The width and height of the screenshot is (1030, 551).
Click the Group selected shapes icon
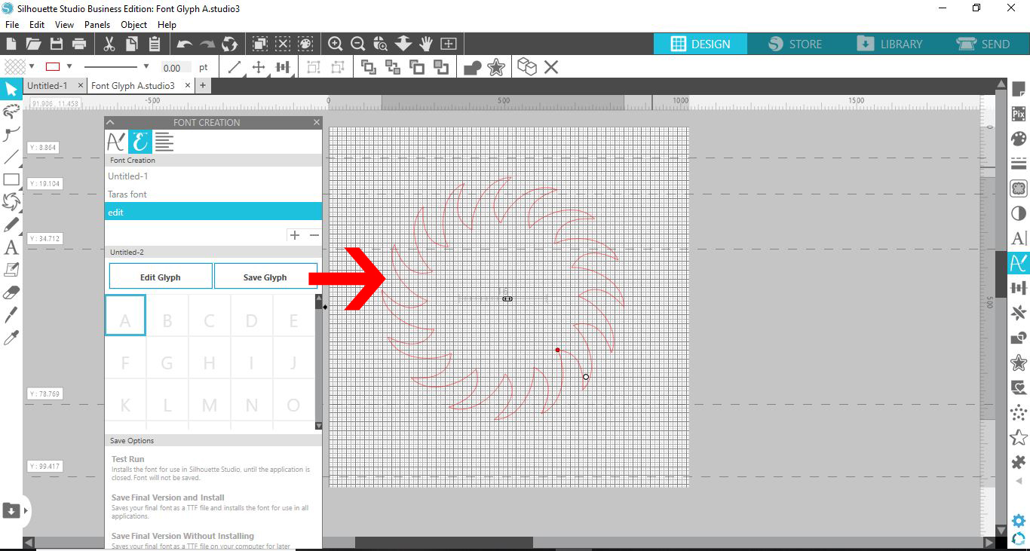click(313, 68)
